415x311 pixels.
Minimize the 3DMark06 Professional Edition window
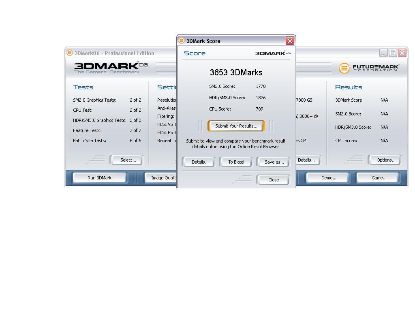coord(383,53)
